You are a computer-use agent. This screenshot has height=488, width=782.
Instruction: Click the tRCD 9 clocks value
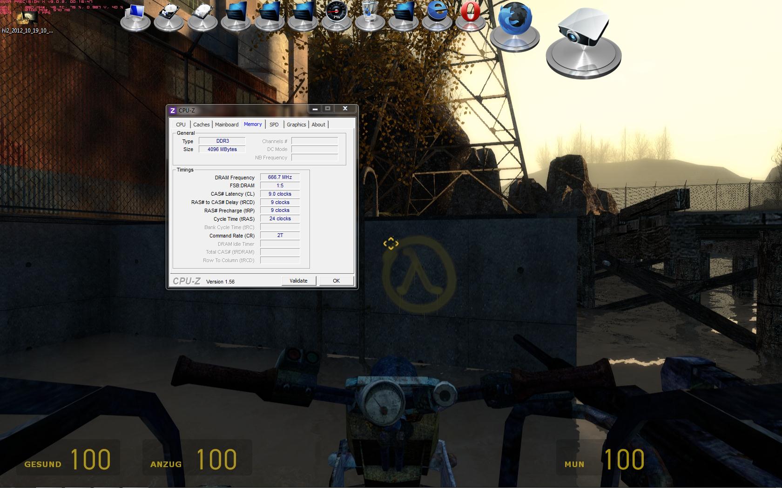pyautogui.click(x=280, y=202)
